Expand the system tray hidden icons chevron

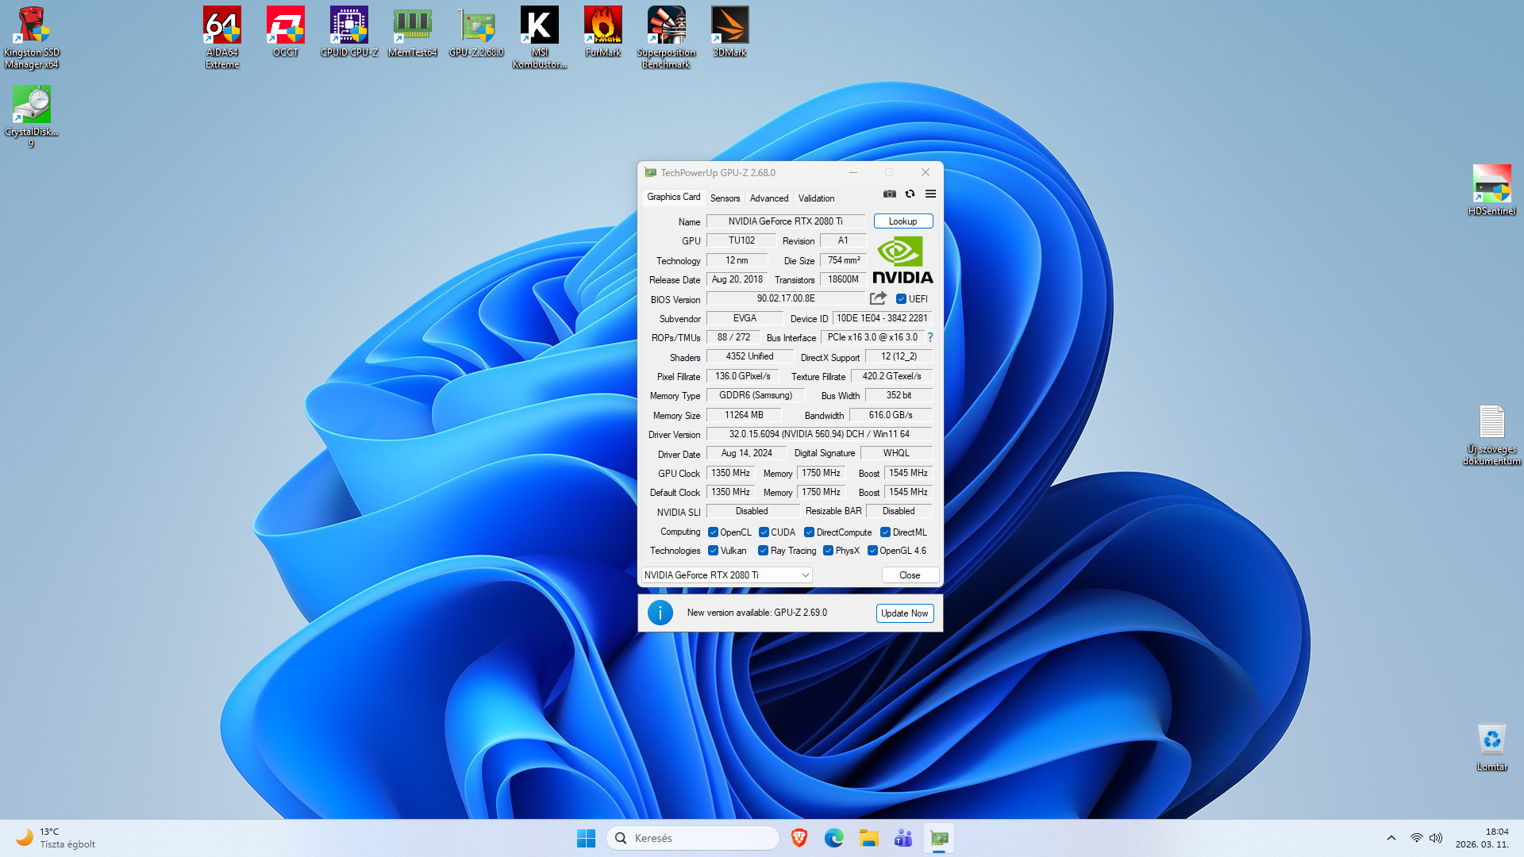[x=1391, y=838]
